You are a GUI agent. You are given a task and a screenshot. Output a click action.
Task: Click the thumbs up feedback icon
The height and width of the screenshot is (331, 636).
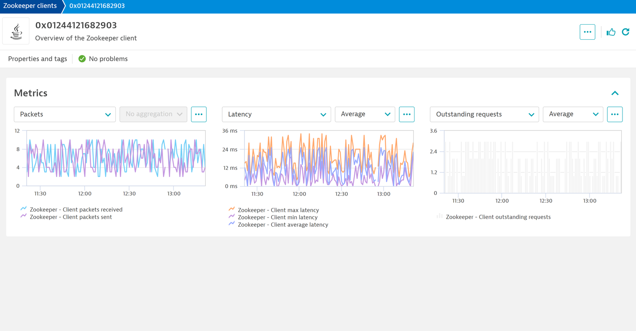[611, 32]
